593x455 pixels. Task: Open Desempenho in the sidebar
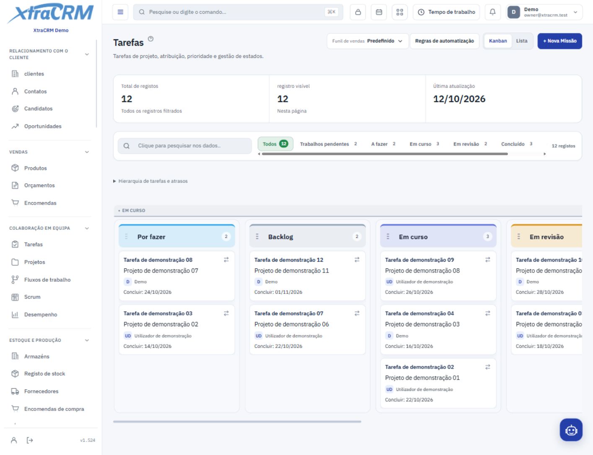point(50,315)
